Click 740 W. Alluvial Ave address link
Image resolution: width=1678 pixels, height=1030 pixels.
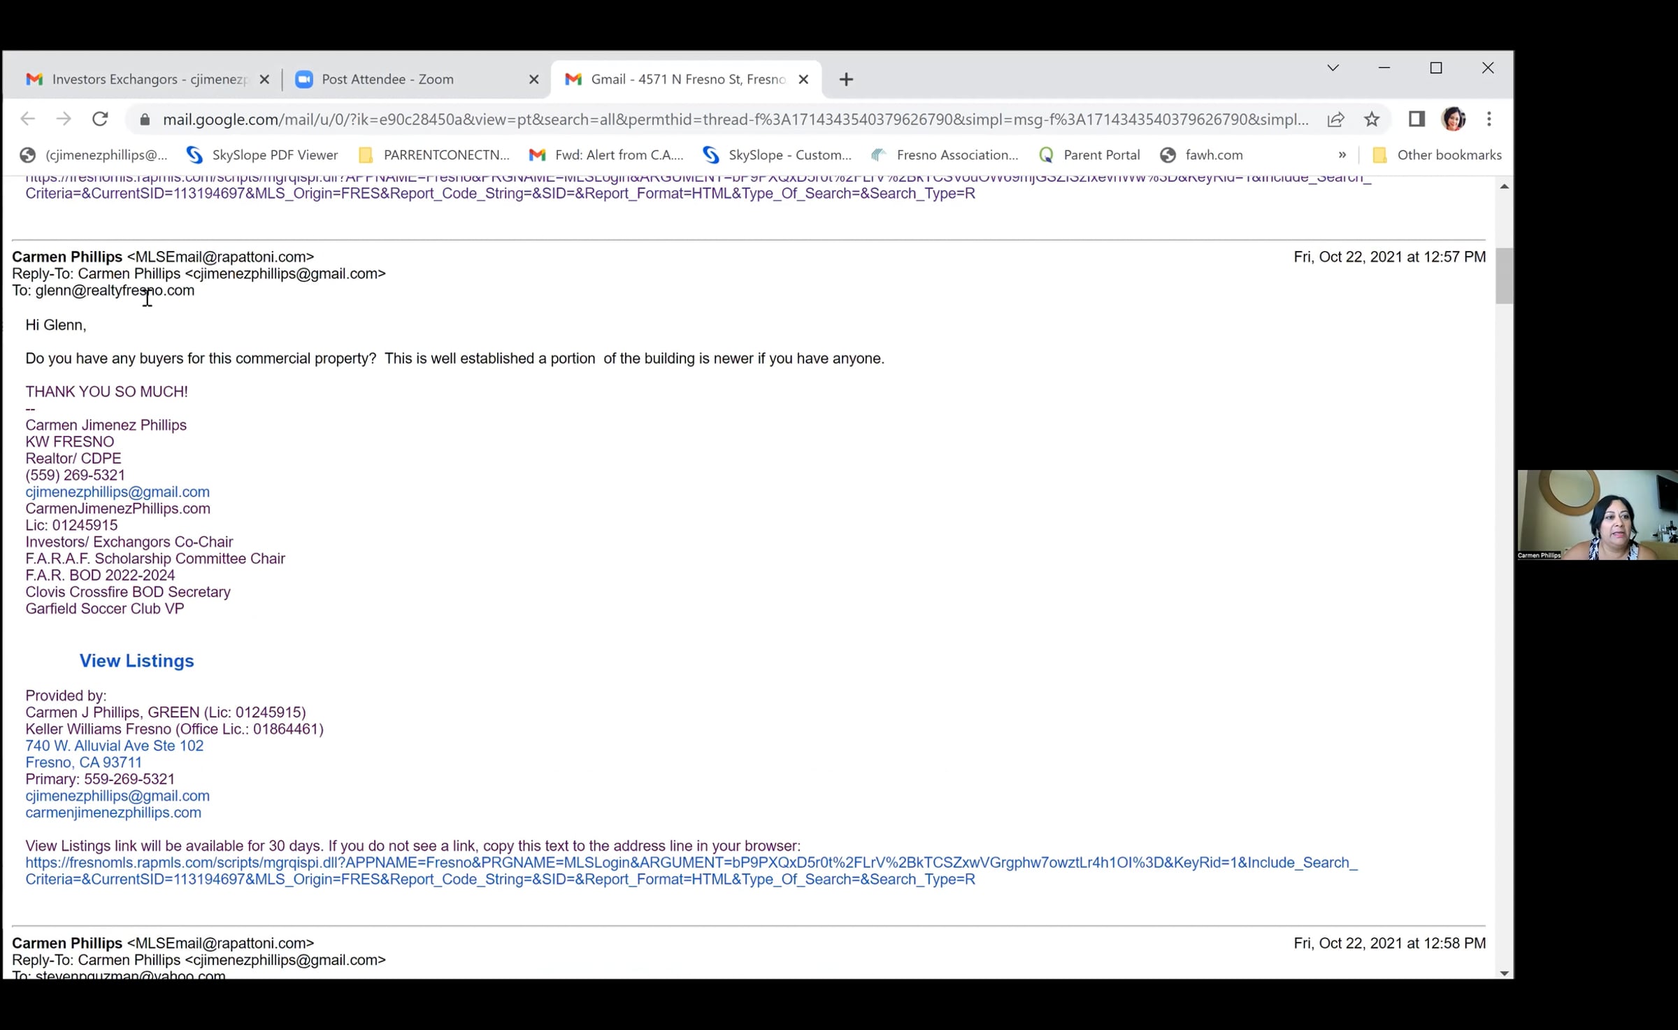[x=115, y=745]
